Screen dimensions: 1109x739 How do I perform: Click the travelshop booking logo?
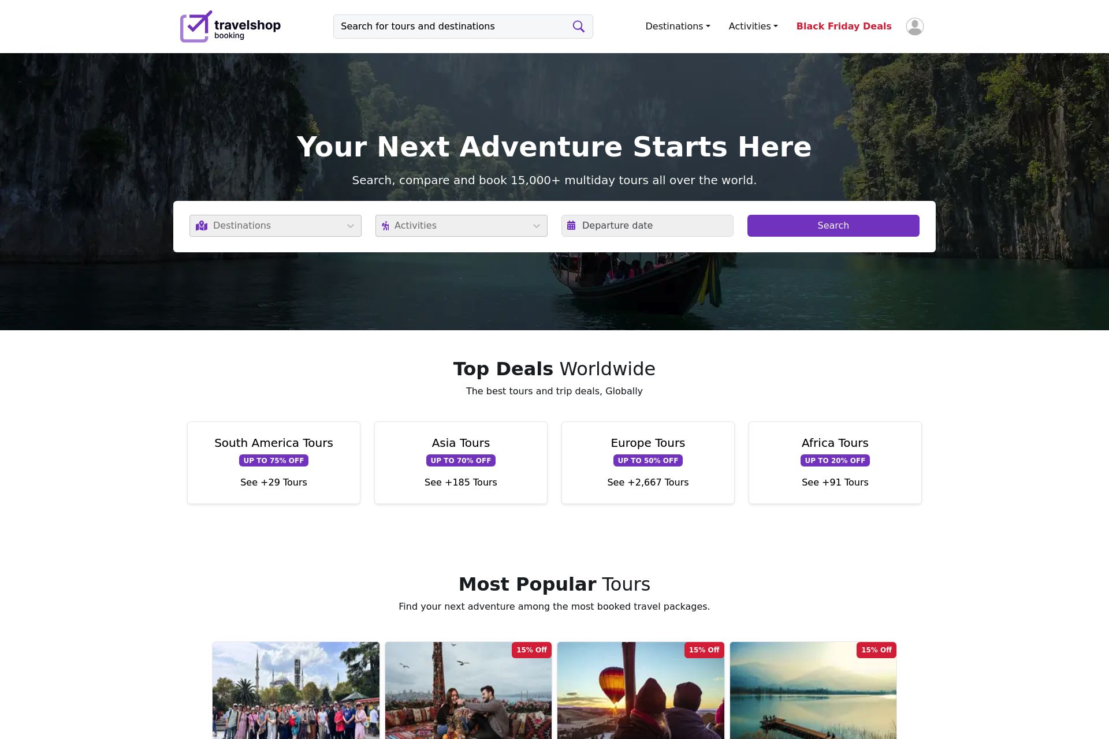point(230,27)
